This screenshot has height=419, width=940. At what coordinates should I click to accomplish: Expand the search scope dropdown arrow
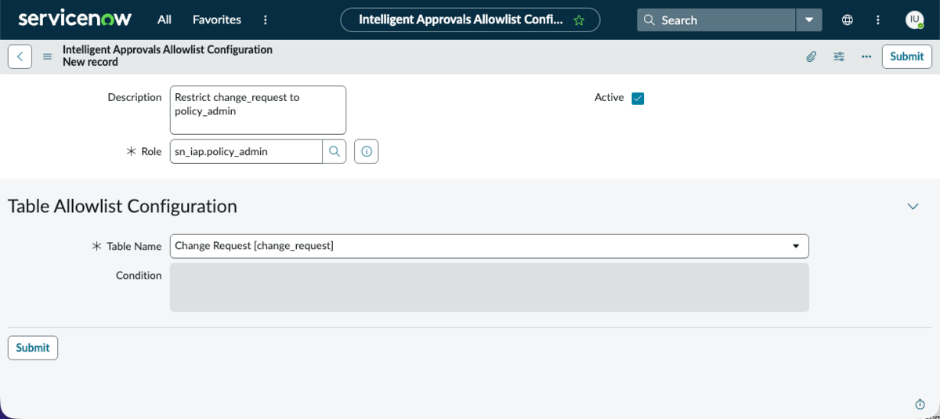pyautogui.click(x=809, y=20)
